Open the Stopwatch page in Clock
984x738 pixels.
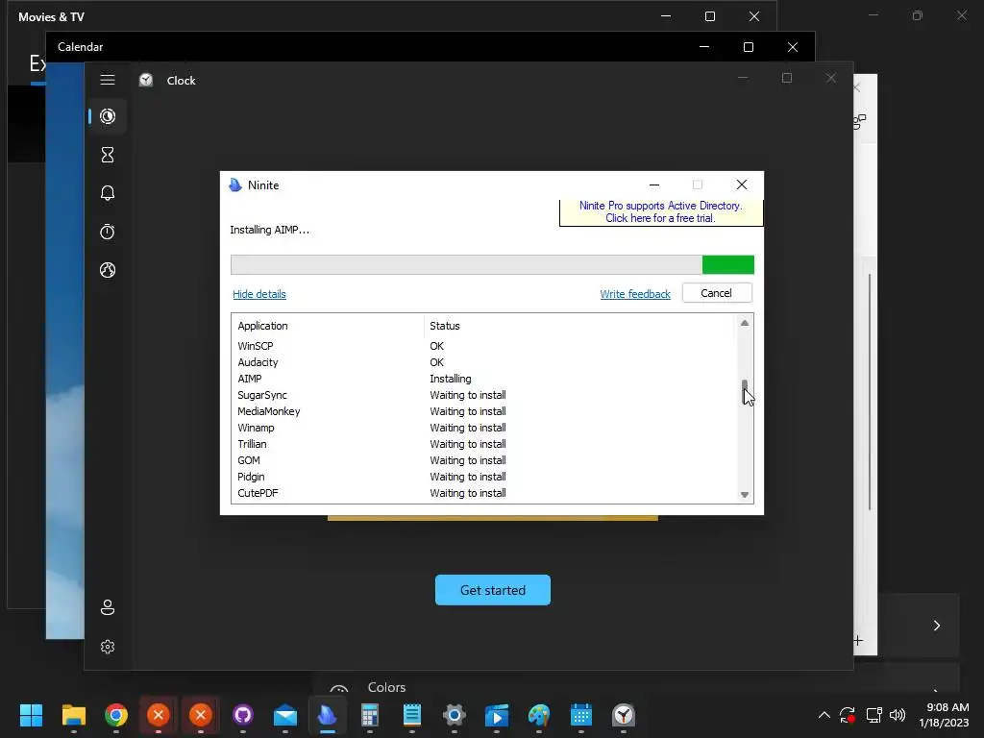point(108,232)
